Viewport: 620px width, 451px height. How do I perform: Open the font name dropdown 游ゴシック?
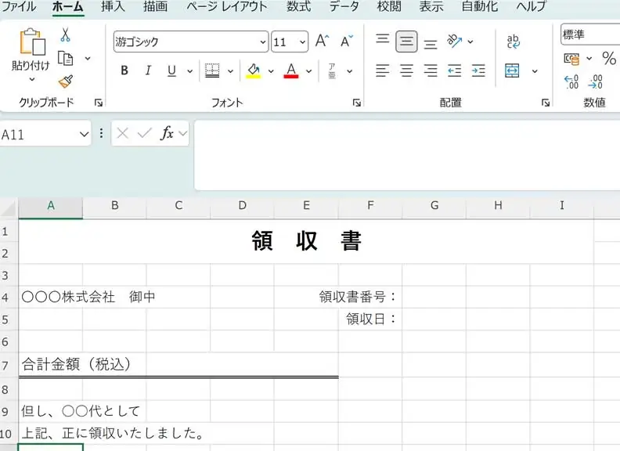click(263, 41)
